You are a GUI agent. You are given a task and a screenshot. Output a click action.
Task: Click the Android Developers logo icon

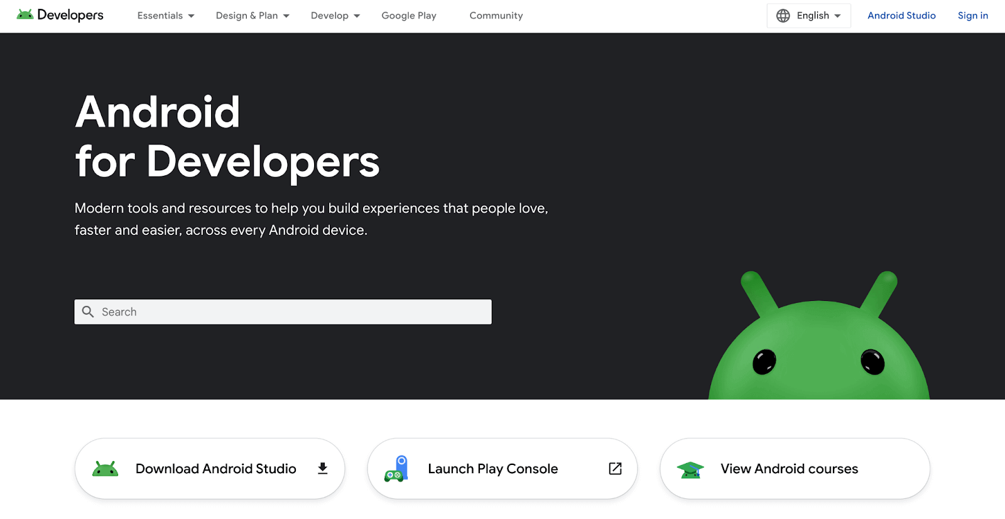[25, 14]
